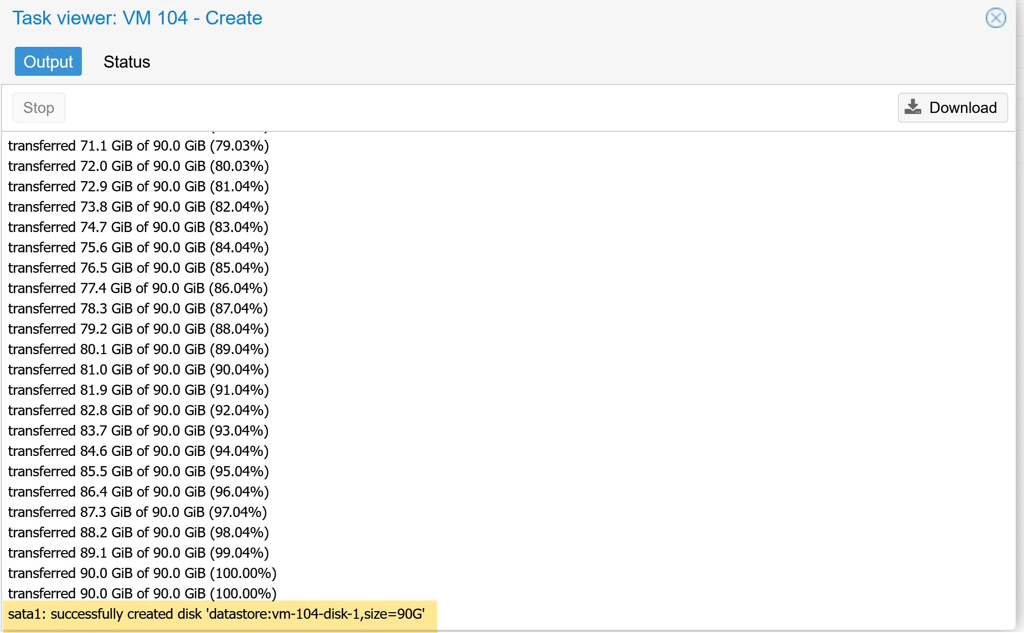1024x633 pixels.
Task: Click the transferred 72.0 GiB log line
Action: point(138,166)
